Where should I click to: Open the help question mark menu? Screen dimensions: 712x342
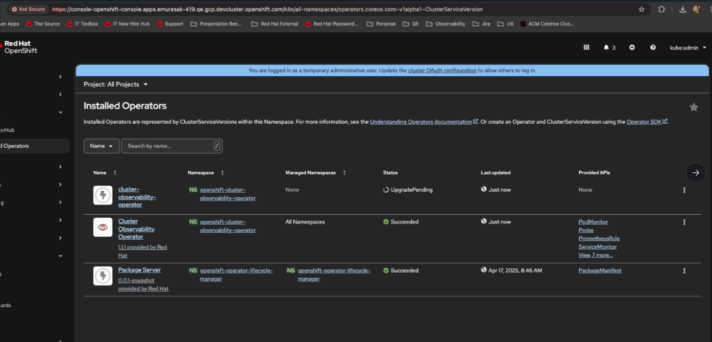[x=653, y=47]
